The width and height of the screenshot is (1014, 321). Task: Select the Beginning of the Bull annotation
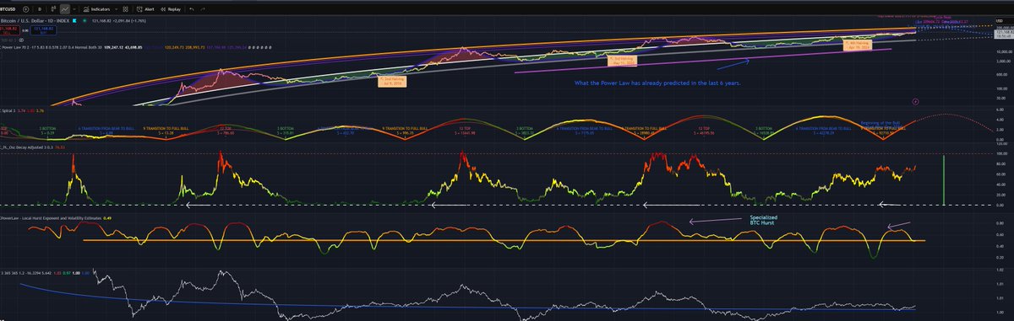point(880,123)
